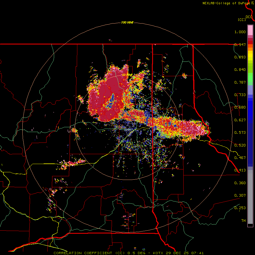Select the 0.253 scale value
Viewport: 255px width, 255px height.
[x=240, y=208]
